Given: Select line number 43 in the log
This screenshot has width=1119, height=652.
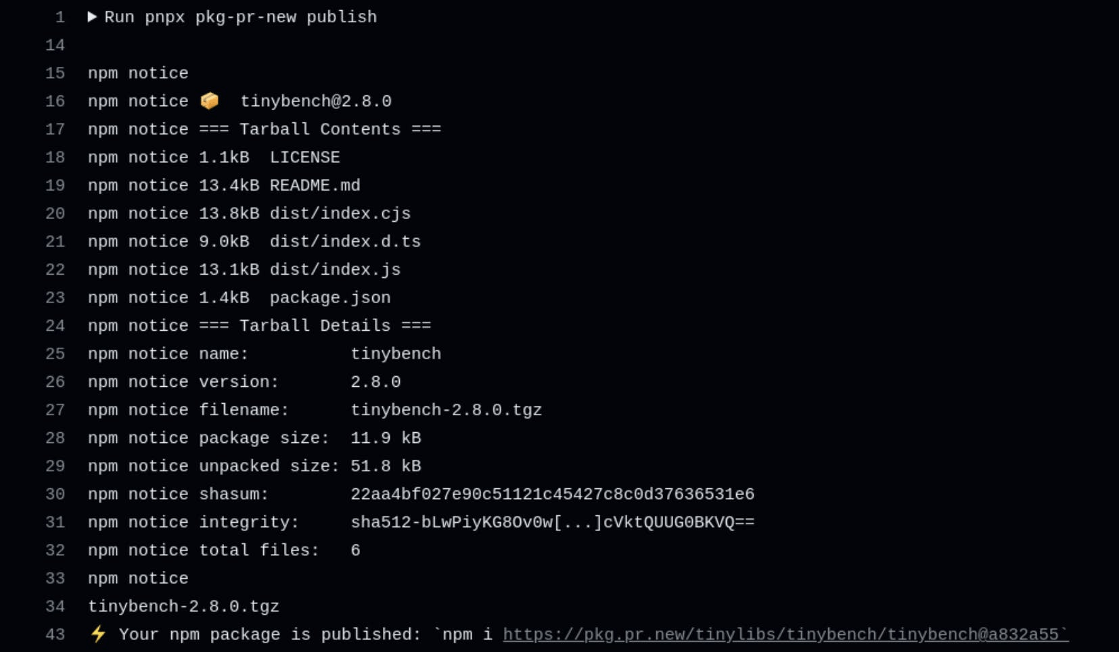Looking at the screenshot, I should tap(55, 635).
